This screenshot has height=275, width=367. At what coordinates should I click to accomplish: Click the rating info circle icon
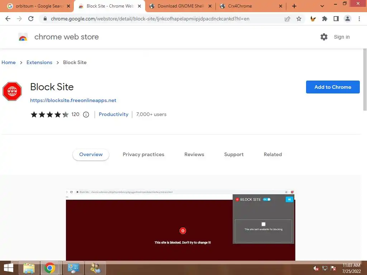point(86,115)
